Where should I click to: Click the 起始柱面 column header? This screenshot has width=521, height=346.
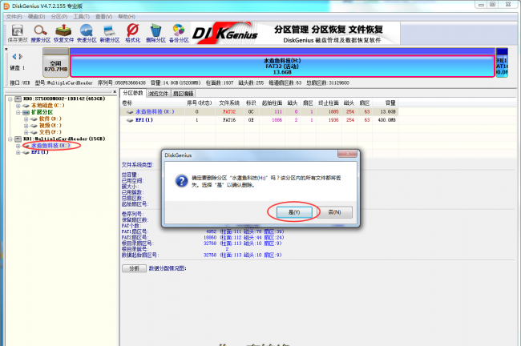coord(272,103)
